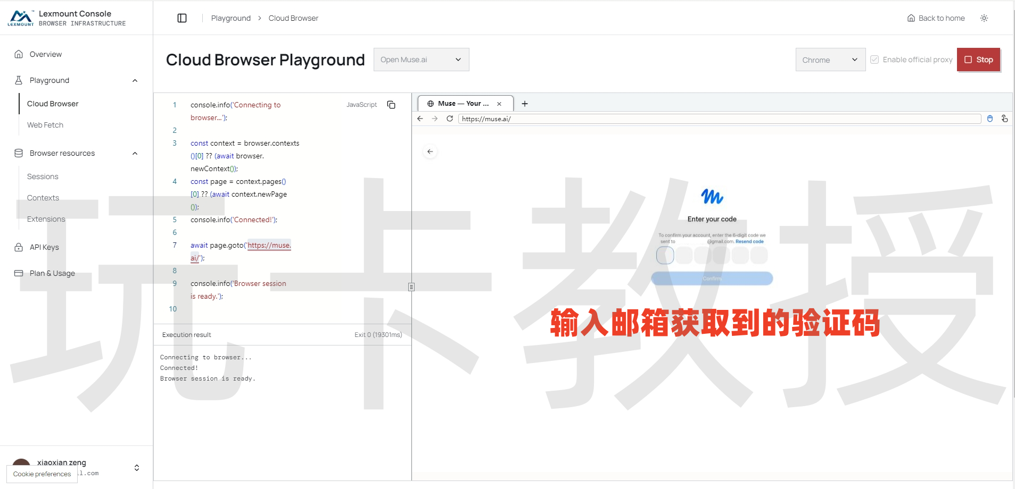Click the theme toggle sun icon

coord(984,18)
